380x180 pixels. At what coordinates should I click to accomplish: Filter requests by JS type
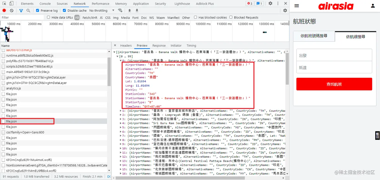click(x=101, y=17)
